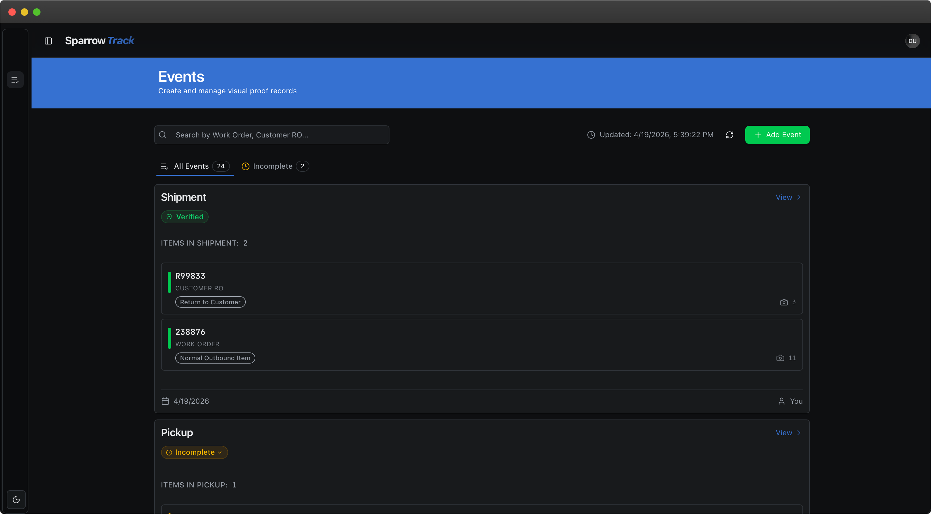Click the macOS green fullscreen window button
Screen dimensions: 931x514
tap(37, 12)
